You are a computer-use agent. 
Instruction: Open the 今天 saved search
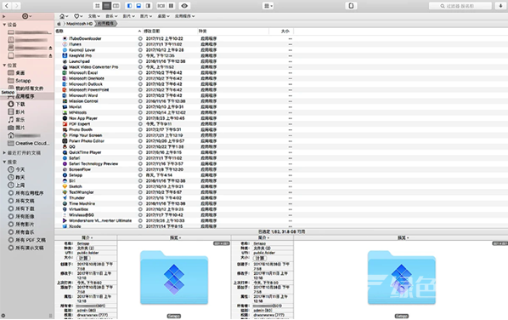click(27, 169)
